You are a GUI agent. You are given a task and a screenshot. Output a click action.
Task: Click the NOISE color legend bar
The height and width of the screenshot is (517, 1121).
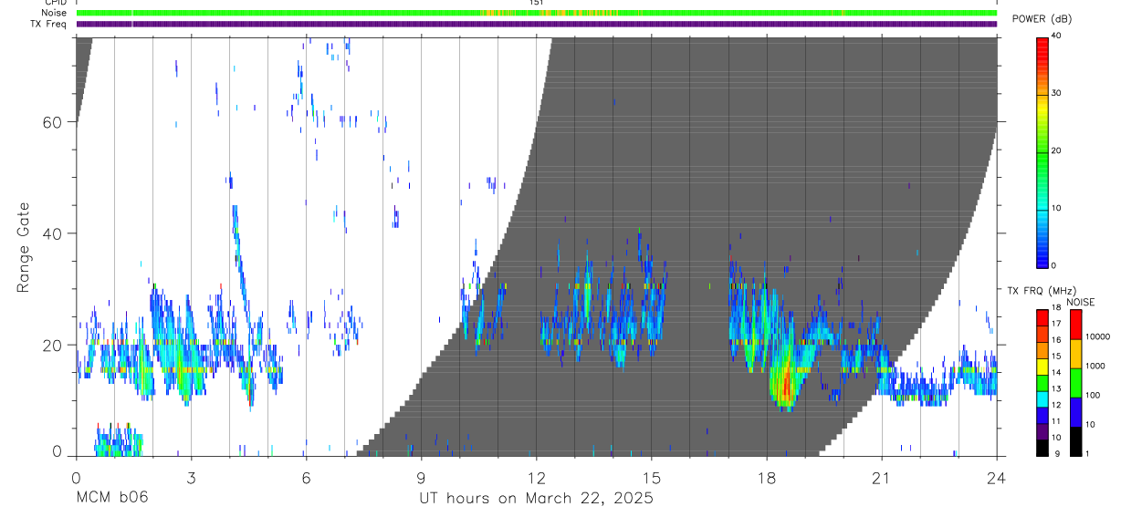1075,382
